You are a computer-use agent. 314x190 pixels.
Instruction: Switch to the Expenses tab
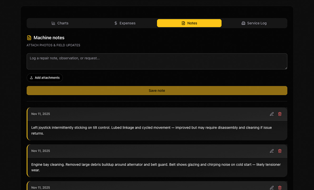(125, 23)
